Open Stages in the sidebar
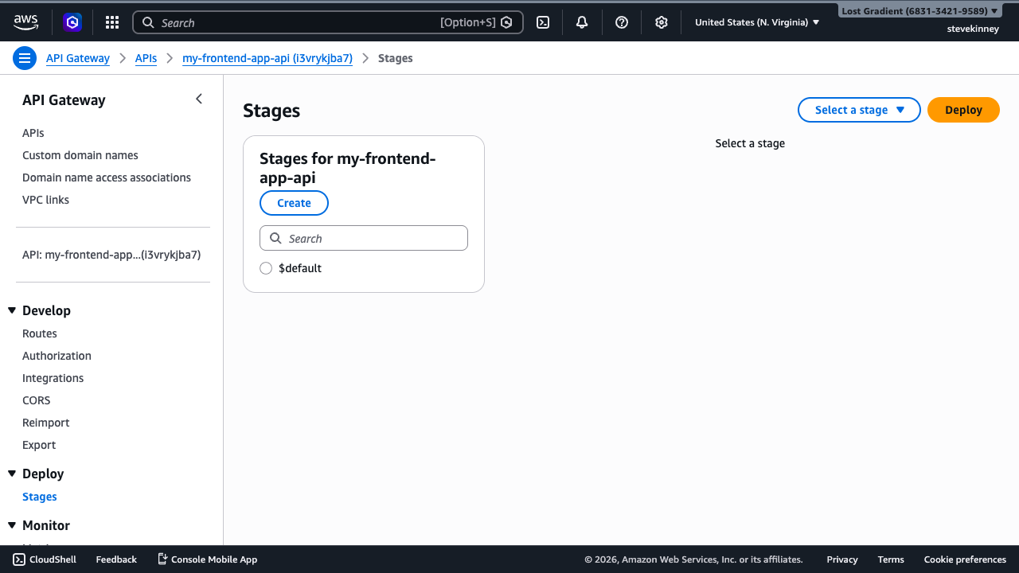Screen dimensions: 1019x573 click(x=40, y=497)
